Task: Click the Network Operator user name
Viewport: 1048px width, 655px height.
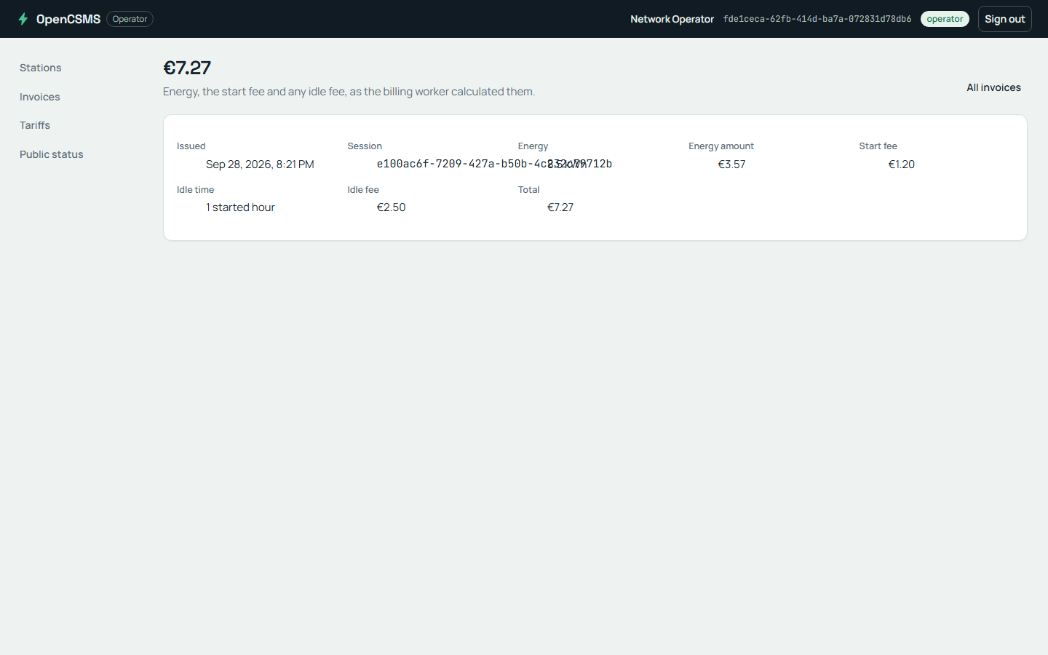Action: (672, 19)
